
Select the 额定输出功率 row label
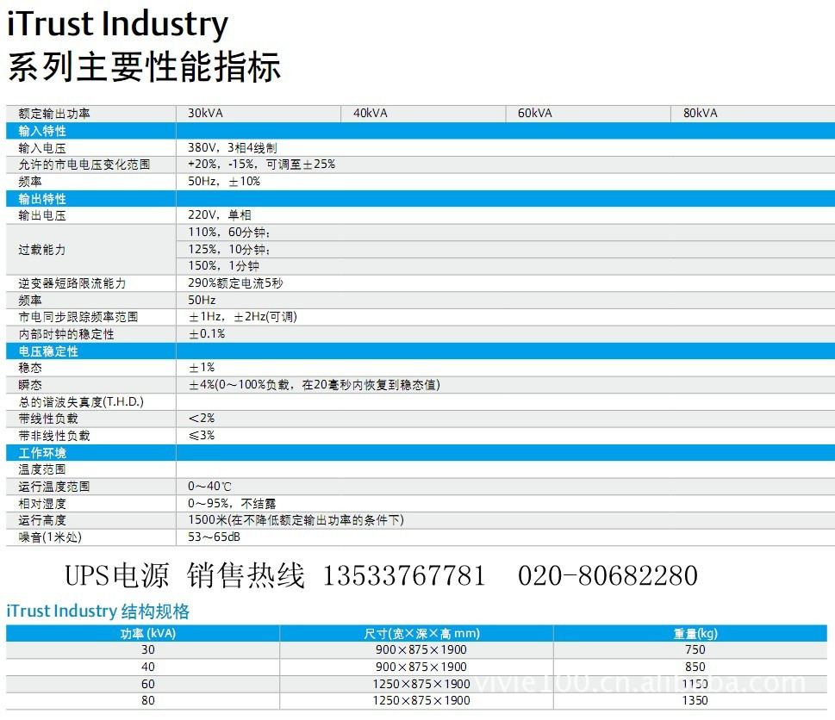point(53,114)
